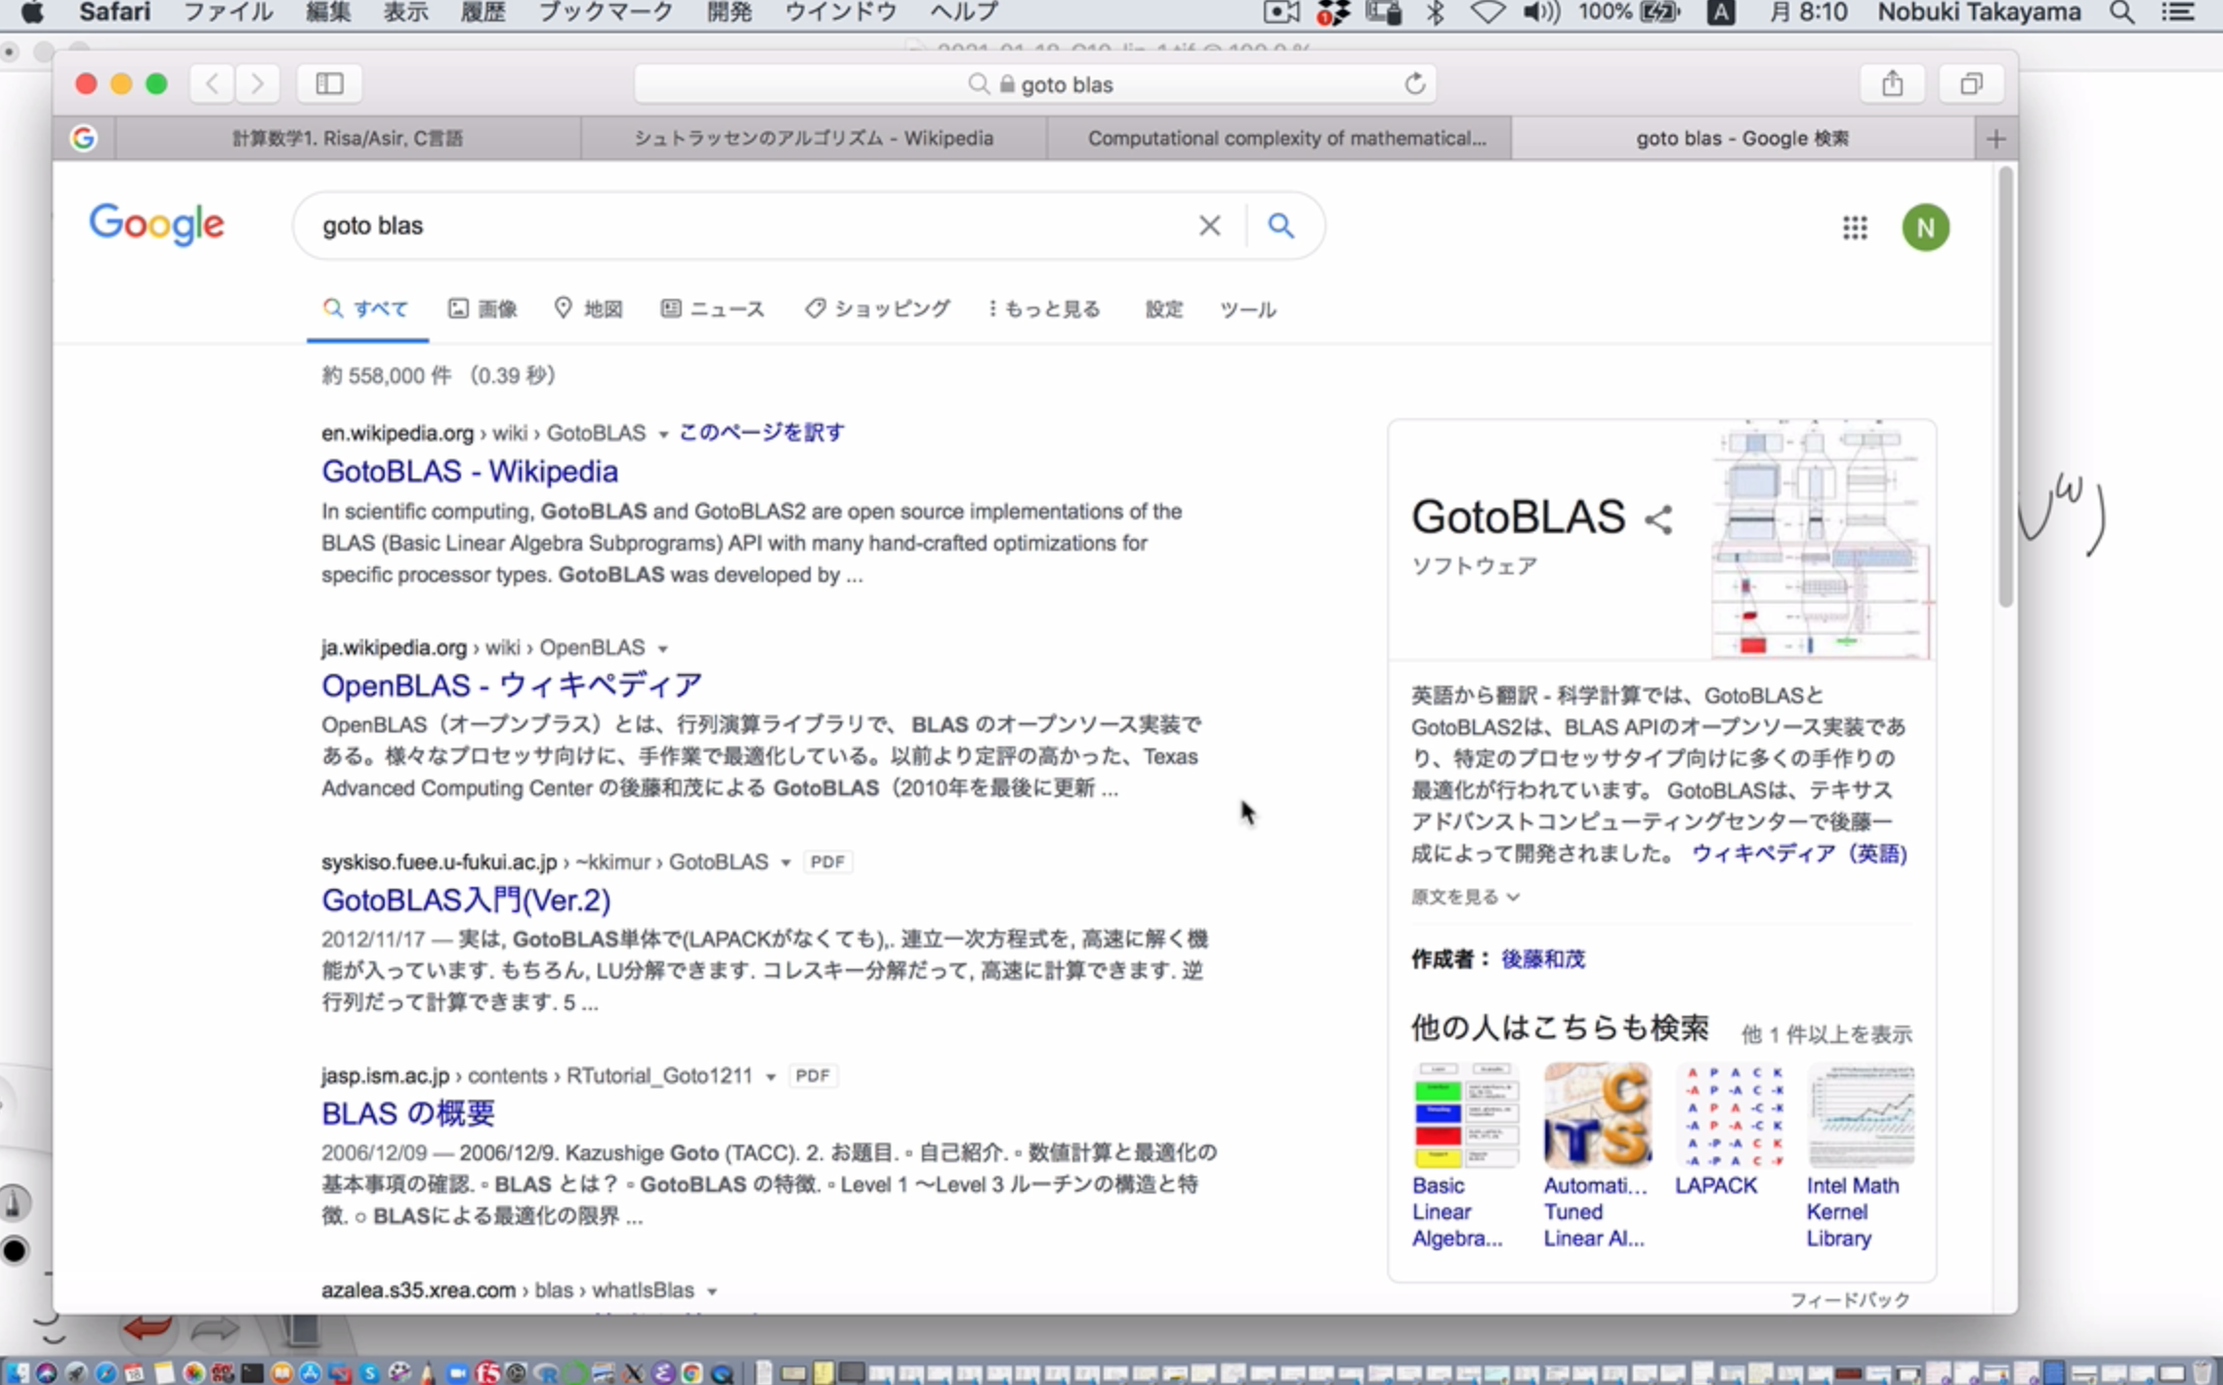Open ツール search tools
Image resolution: width=2223 pixels, height=1385 pixels.
[1247, 310]
